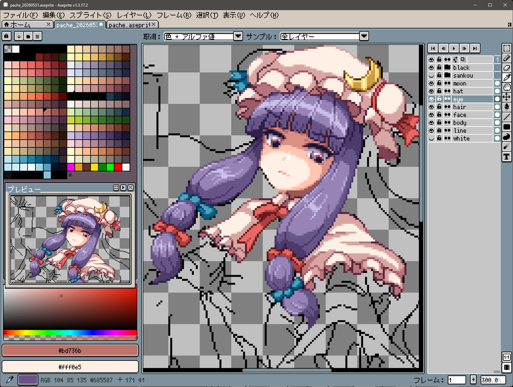Hide the moon layer
513x387 pixels.
[431, 83]
